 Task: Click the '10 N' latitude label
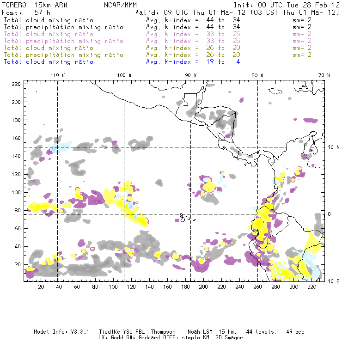[334, 147]
